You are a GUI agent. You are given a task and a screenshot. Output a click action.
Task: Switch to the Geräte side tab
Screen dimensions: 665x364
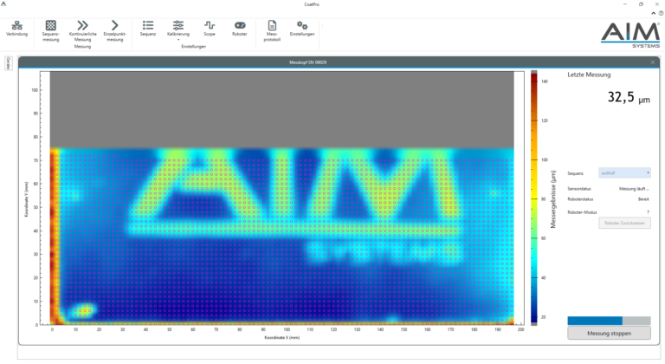click(9, 63)
